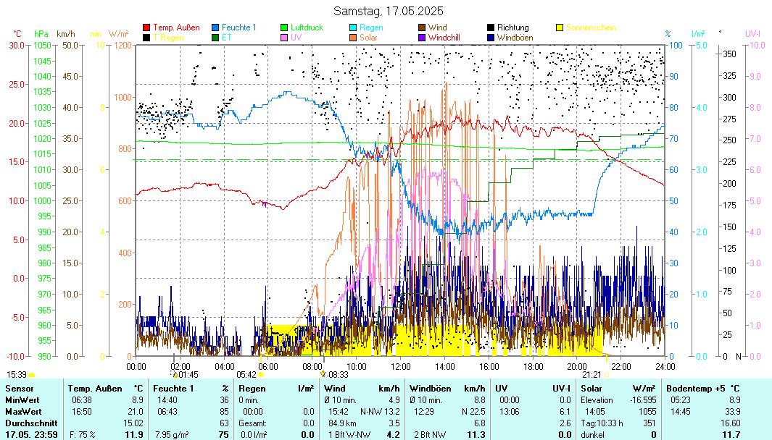Click the dark green ET legend swatch
The image size is (772, 440).
(216, 37)
